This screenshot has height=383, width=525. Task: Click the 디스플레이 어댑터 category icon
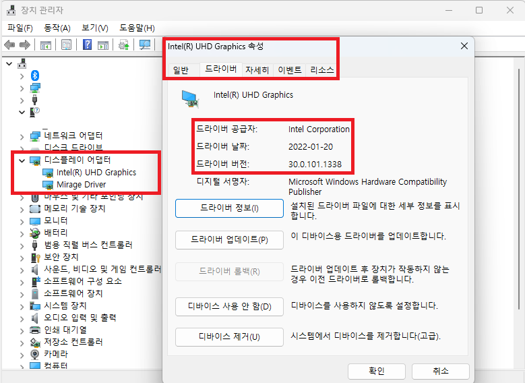point(35,161)
